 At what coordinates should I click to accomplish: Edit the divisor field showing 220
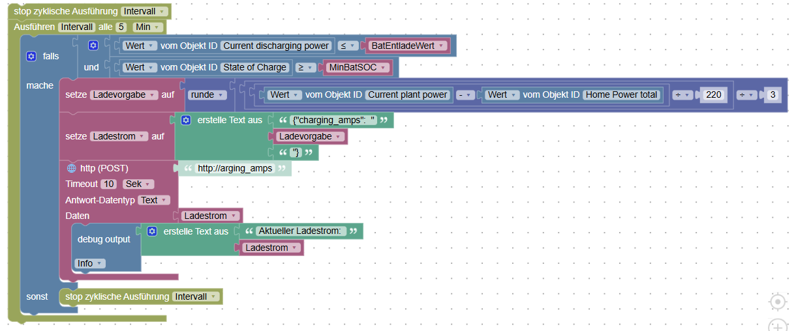[714, 94]
